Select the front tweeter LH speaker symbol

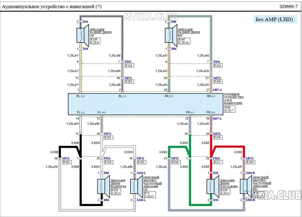point(137,186)
